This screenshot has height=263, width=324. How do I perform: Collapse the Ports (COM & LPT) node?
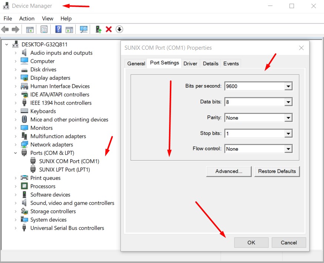[16, 153]
